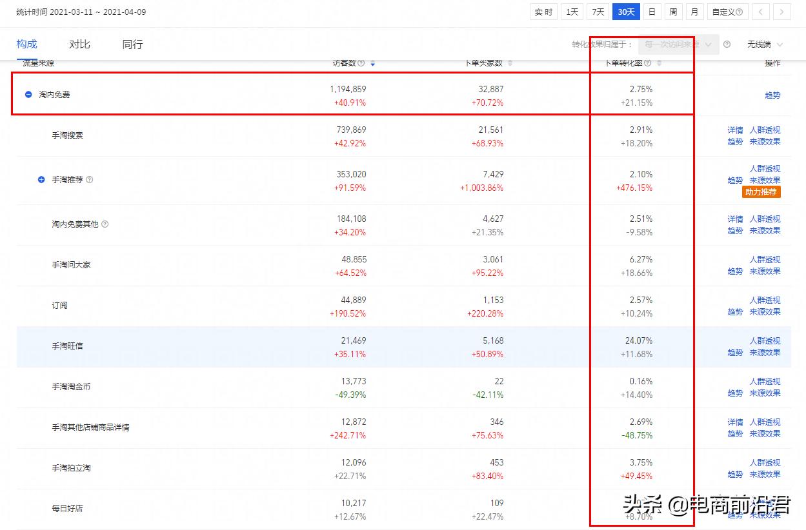Open 详情 for the 手淘搜索 row
Image resolution: width=806 pixels, height=530 pixels.
735,130
